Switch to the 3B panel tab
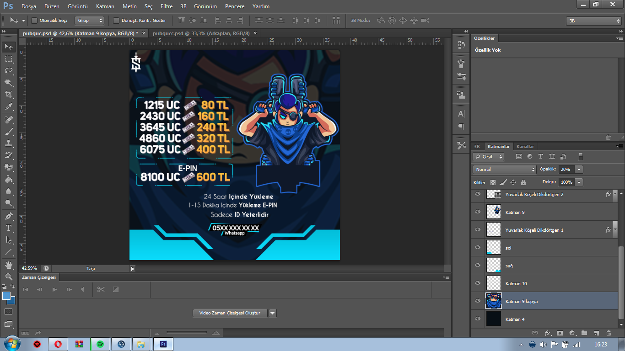Image resolution: width=625 pixels, height=351 pixels. [477, 147]
